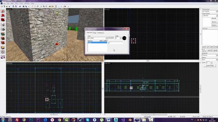The height and width of the screenshot is (122, 218).
Task: Click the copy button above attributes list
Action: click(x=101, y=41)
